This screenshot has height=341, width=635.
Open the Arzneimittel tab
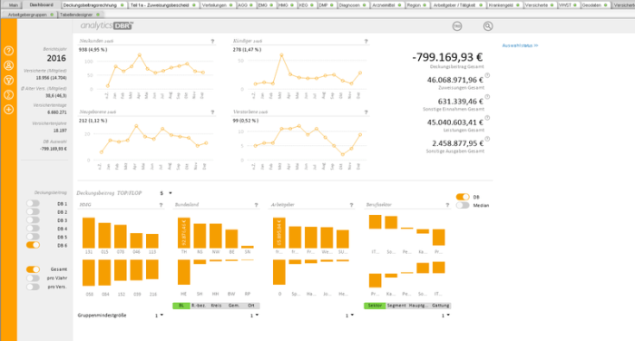(387, 5)
